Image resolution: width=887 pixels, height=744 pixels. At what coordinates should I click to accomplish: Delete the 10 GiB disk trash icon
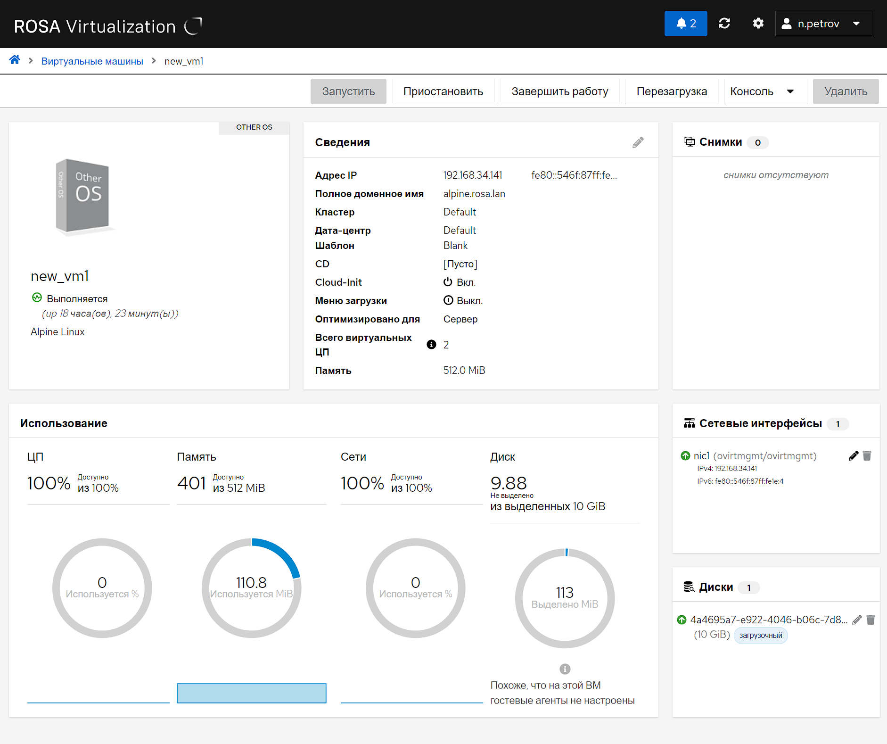[x=871, y=620]
